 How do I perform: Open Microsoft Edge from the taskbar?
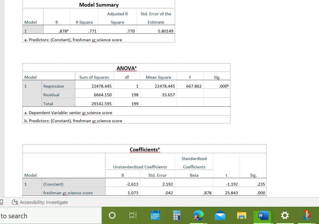pyautogui.click(x=198, y=215)
